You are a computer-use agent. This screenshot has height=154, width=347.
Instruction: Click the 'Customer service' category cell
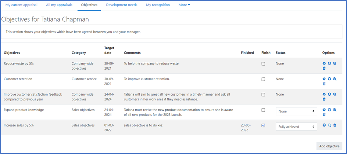(84, 79)
